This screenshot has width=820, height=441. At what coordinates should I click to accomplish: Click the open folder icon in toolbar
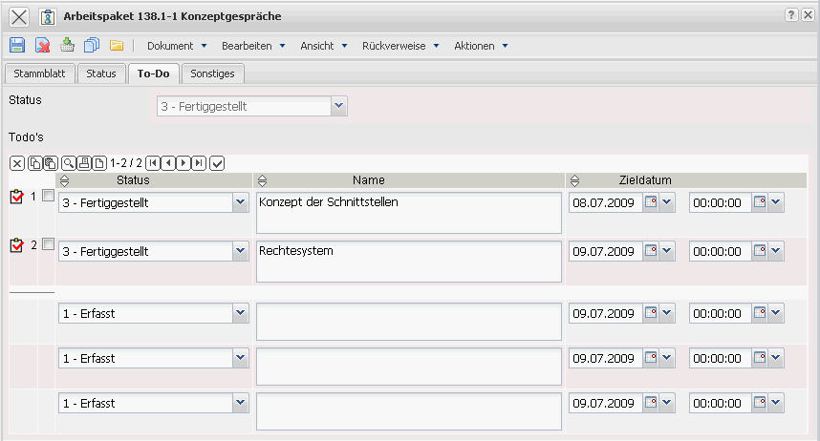pos(117,46)
